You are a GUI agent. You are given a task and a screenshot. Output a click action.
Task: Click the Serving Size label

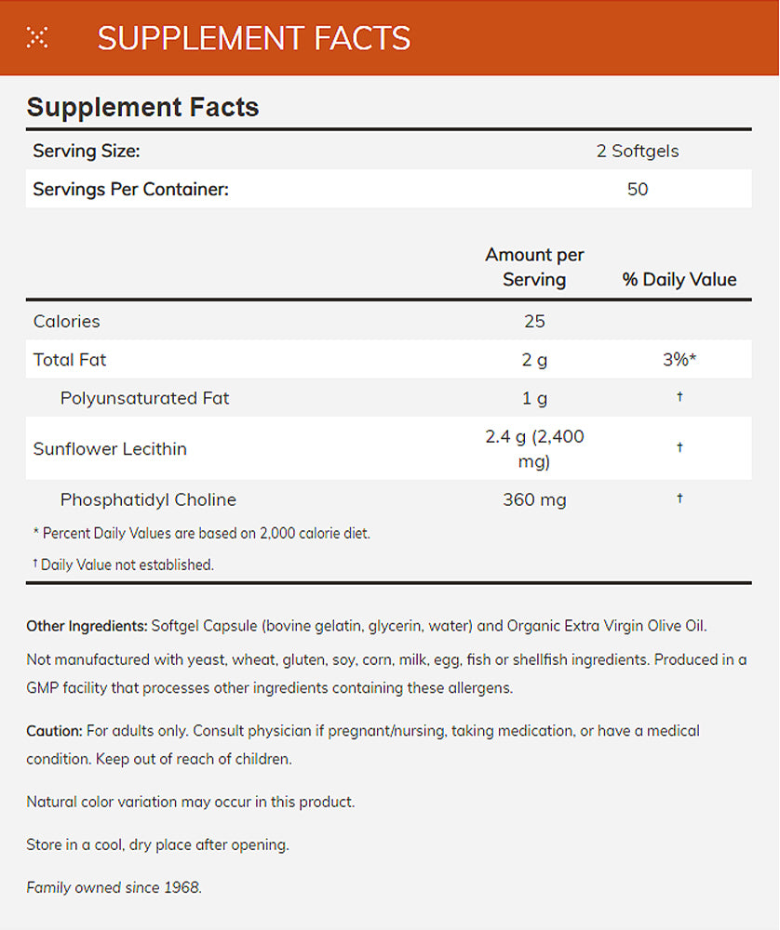[87, 151]
